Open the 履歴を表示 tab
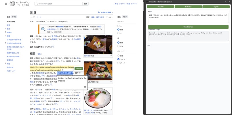This screenshot has height=115, width=232. (100, 17)
